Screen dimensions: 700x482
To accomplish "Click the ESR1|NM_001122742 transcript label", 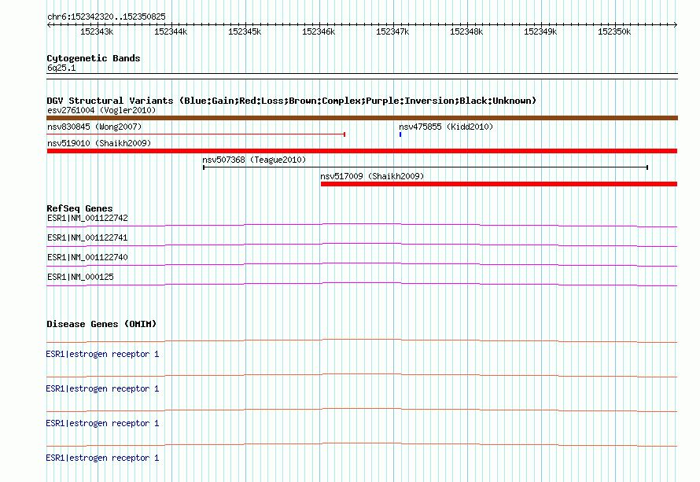I will pos(87,219).
